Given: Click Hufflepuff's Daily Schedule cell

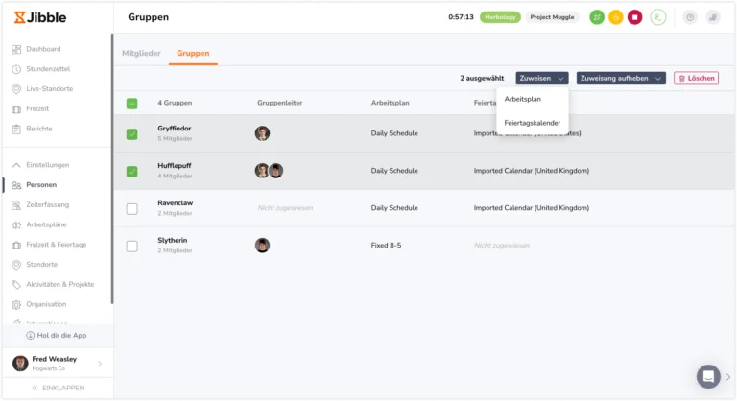Looking at the screenshot, I should 394,171.
